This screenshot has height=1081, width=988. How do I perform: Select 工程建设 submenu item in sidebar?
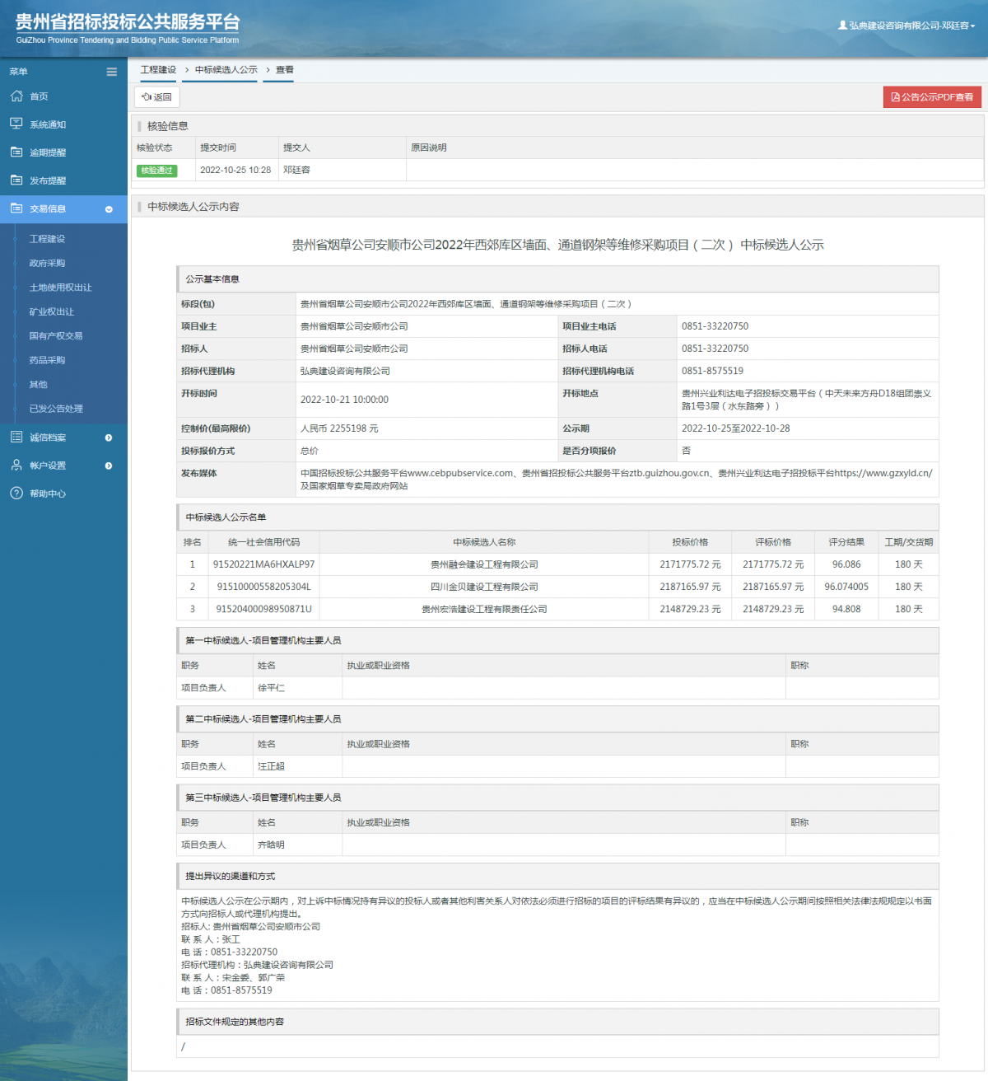tap(47, 239)
